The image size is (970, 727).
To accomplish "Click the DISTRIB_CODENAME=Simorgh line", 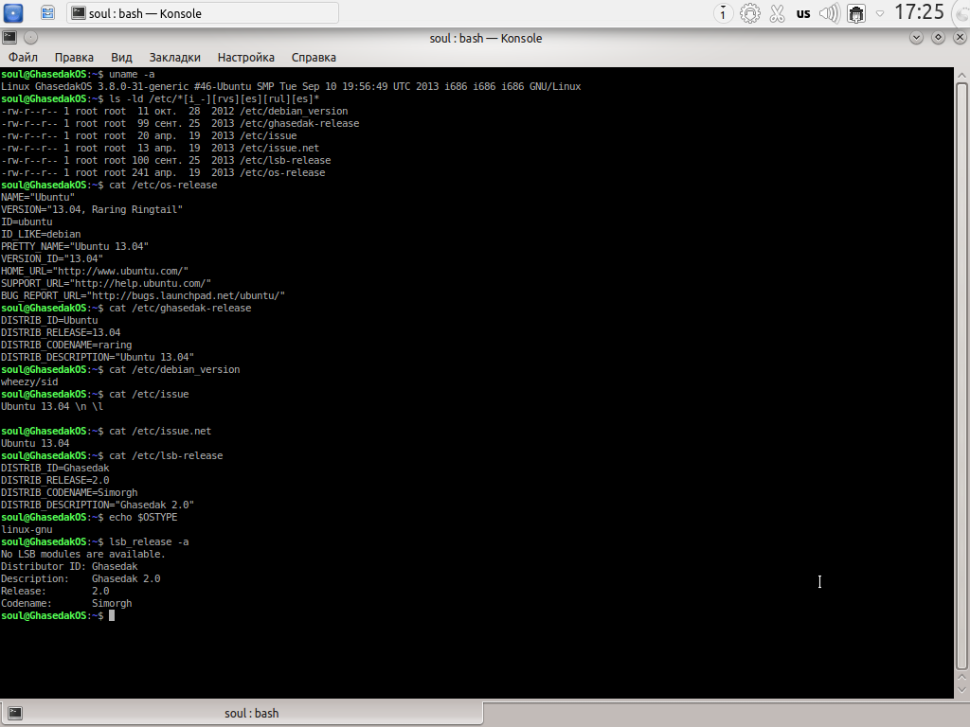I will click(x=69, y=492).
